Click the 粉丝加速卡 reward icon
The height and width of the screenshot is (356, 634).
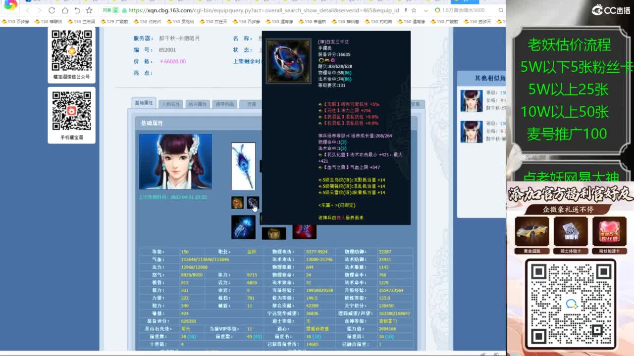coord(609,232)
